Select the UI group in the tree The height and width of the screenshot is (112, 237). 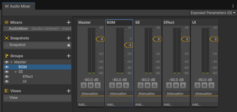[x=37, y=82]
